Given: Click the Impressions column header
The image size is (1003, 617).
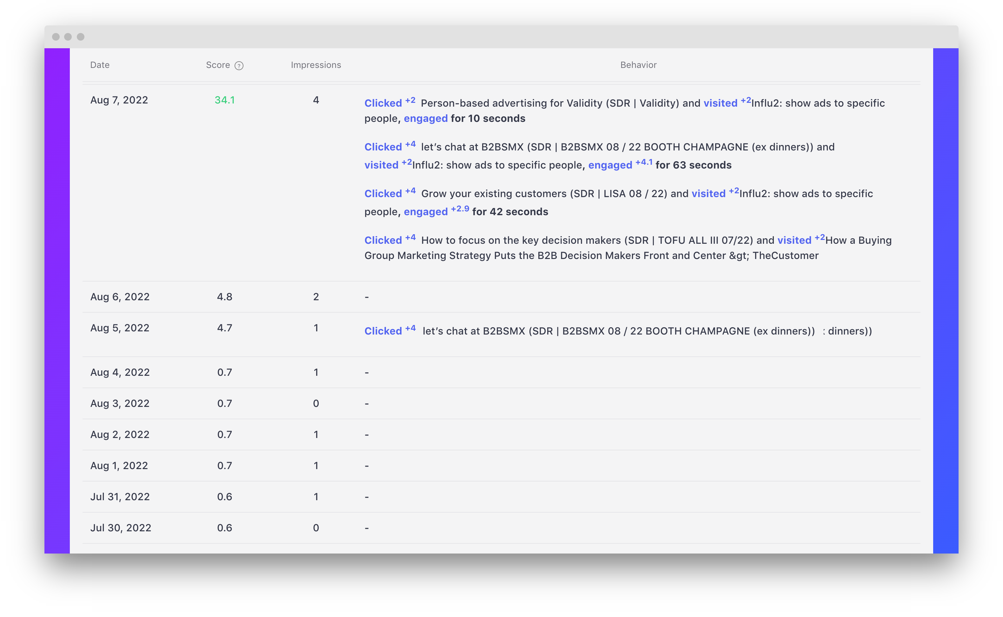Looking at the screenshot, I should tap(316, 65).
